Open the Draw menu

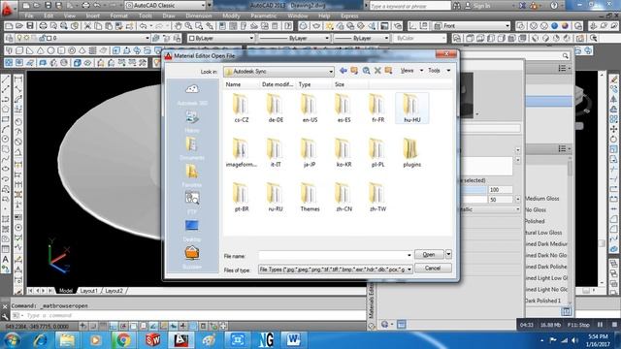169,16
